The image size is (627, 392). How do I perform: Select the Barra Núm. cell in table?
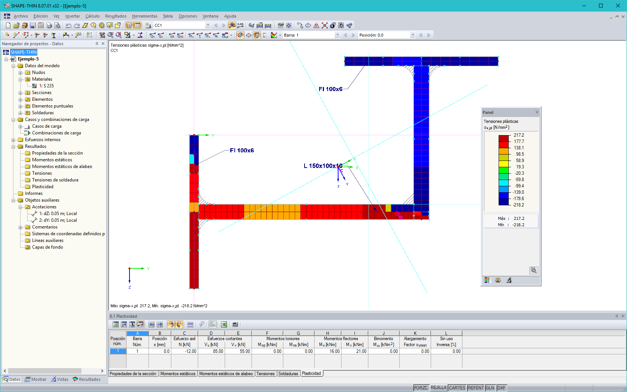137,351
